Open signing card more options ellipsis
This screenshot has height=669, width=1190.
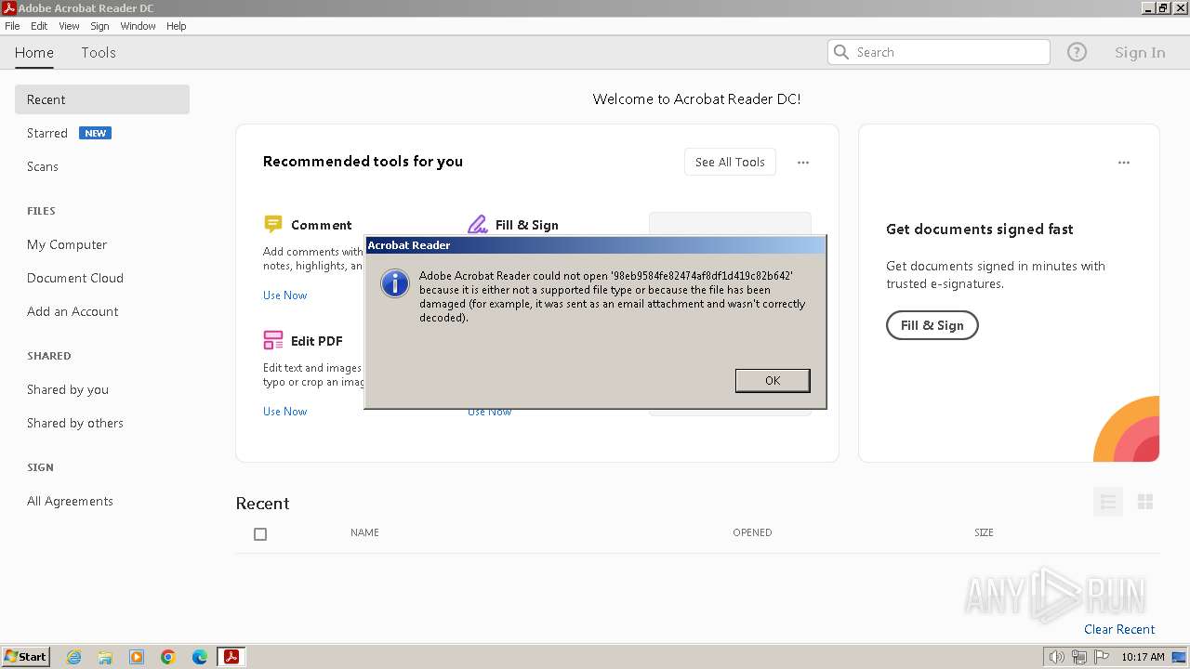tap(1124, 162)
